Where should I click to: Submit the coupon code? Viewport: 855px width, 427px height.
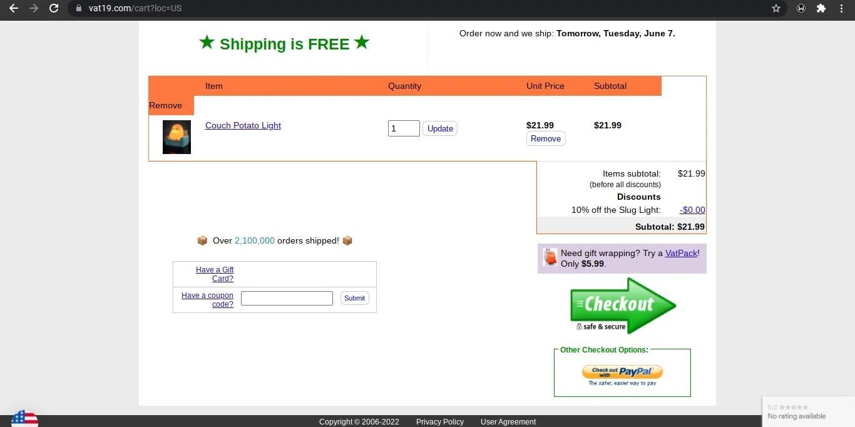click(x=354, y=298)
